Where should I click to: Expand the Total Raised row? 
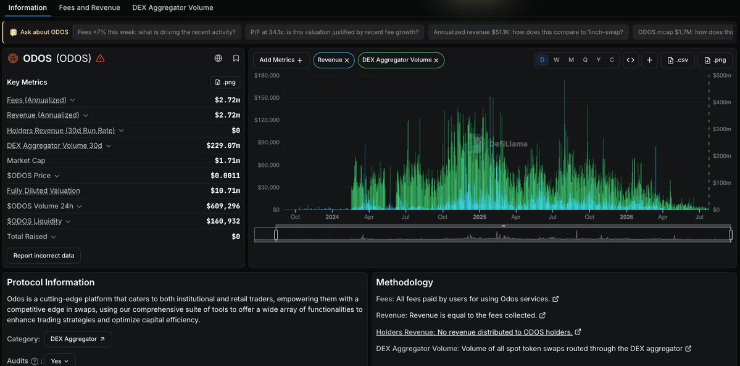[x=53, y=237]
